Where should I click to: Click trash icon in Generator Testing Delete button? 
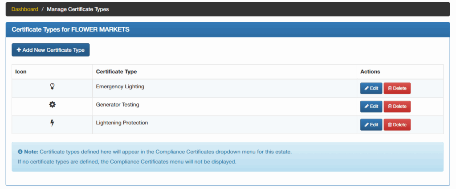pos(390,107)
